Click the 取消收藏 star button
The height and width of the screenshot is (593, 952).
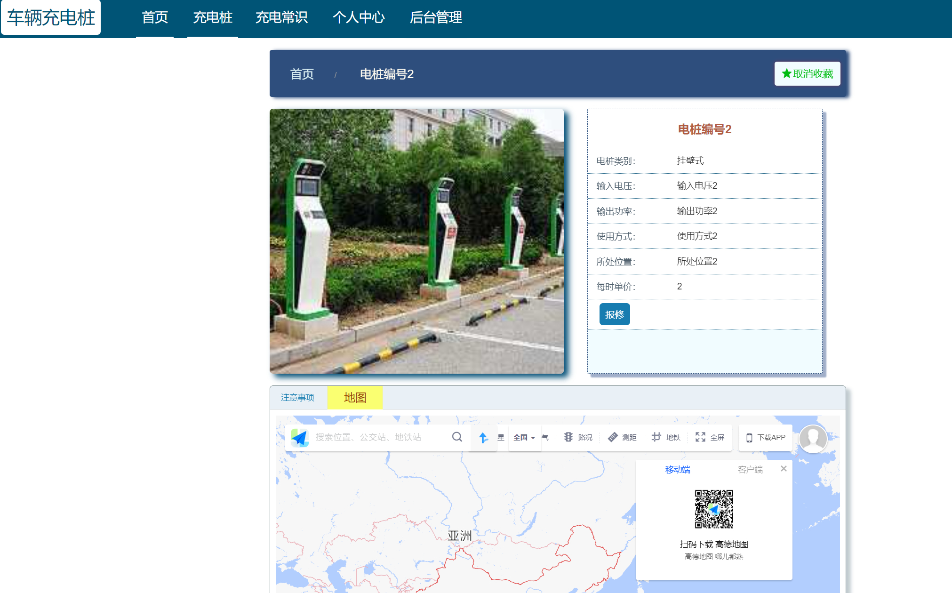[x=807, y=74]
